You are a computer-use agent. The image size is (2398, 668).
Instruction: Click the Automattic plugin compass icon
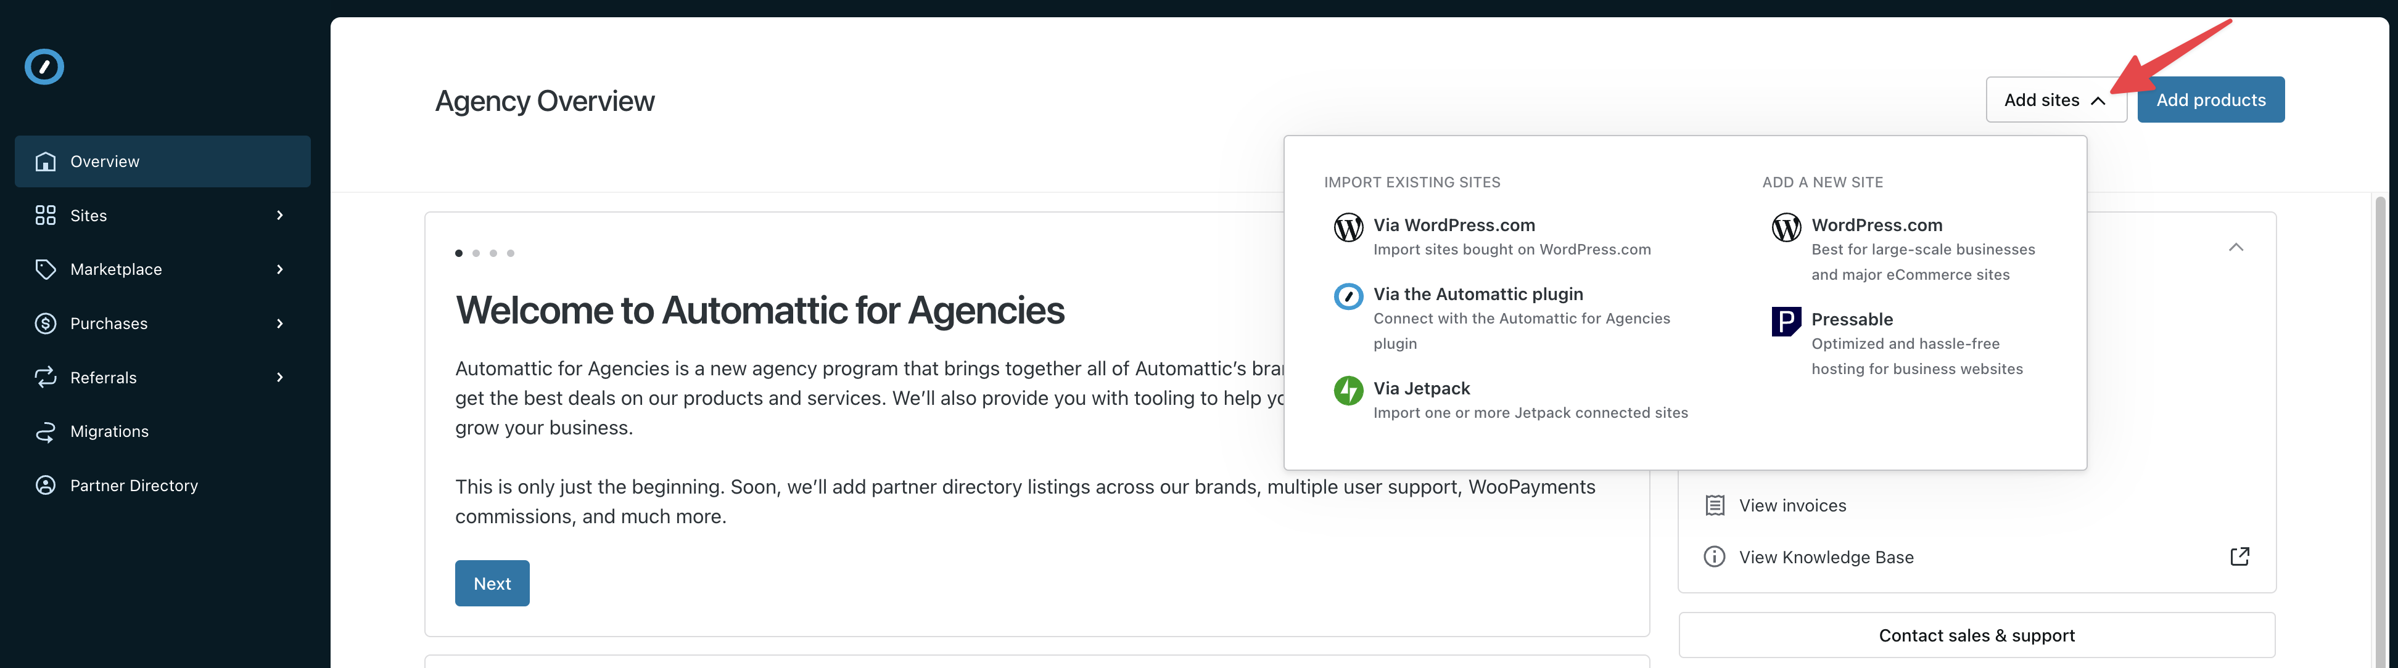click(1348, 297)
